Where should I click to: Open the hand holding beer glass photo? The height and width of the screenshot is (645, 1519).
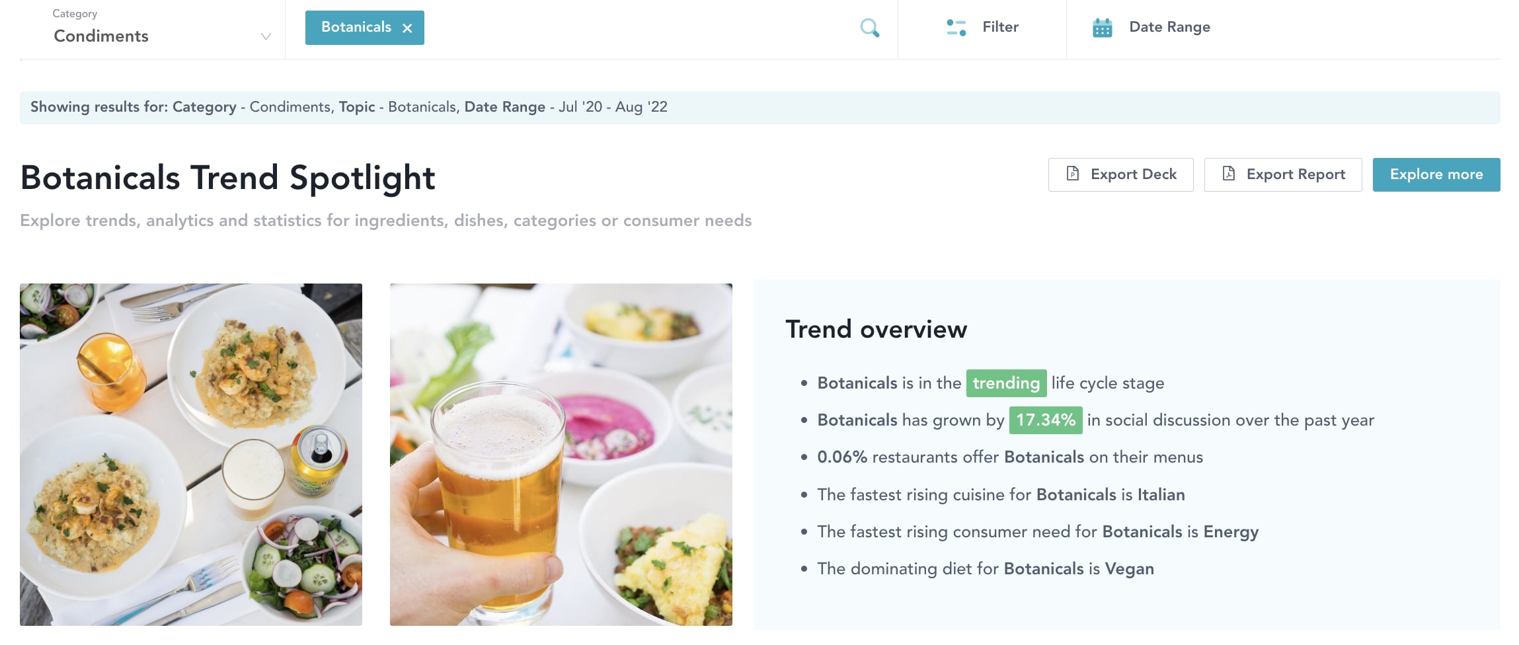561,455
